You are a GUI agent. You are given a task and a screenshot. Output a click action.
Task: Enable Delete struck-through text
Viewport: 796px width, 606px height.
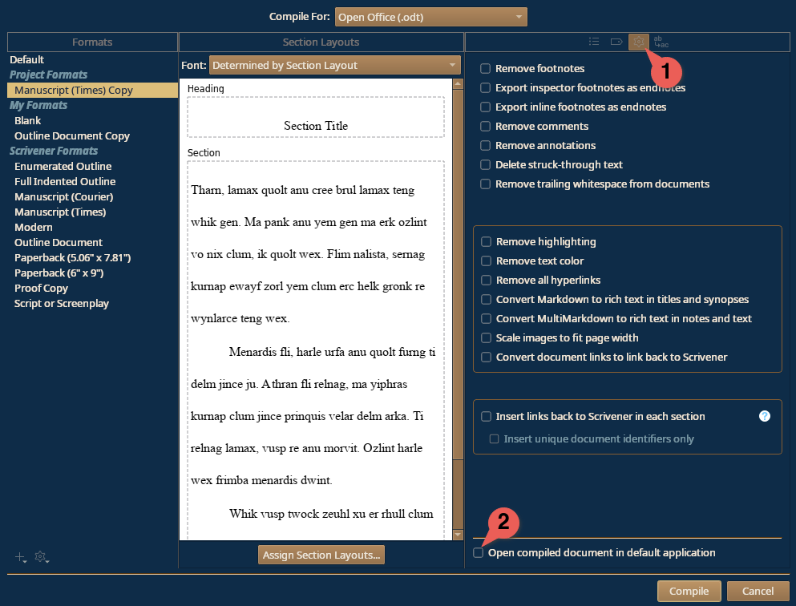pos(485,165)
